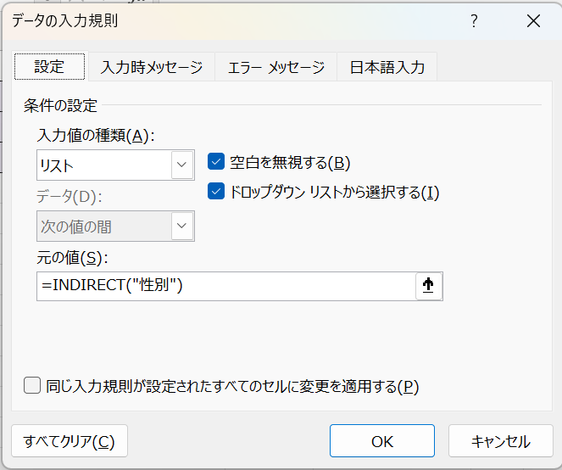Viewport: 562px width, 470px height.
Task: Confirm with the OK button
Action: [381, 441]
